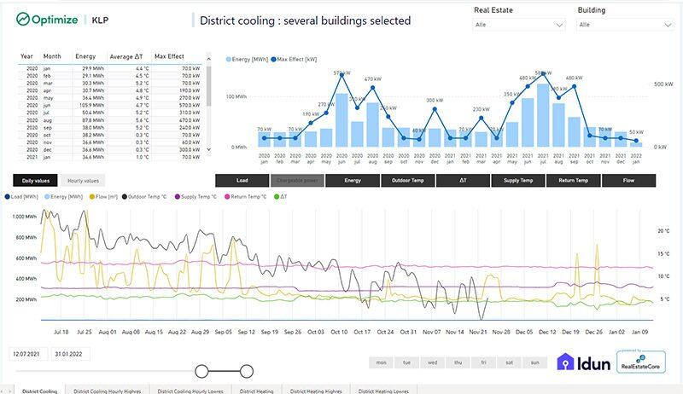Image resolution: width=683 pixels, height=394 pixels.
Task: Switch to District Heating Highres tab
Action: pyautogui.click(x=316, y=390)
